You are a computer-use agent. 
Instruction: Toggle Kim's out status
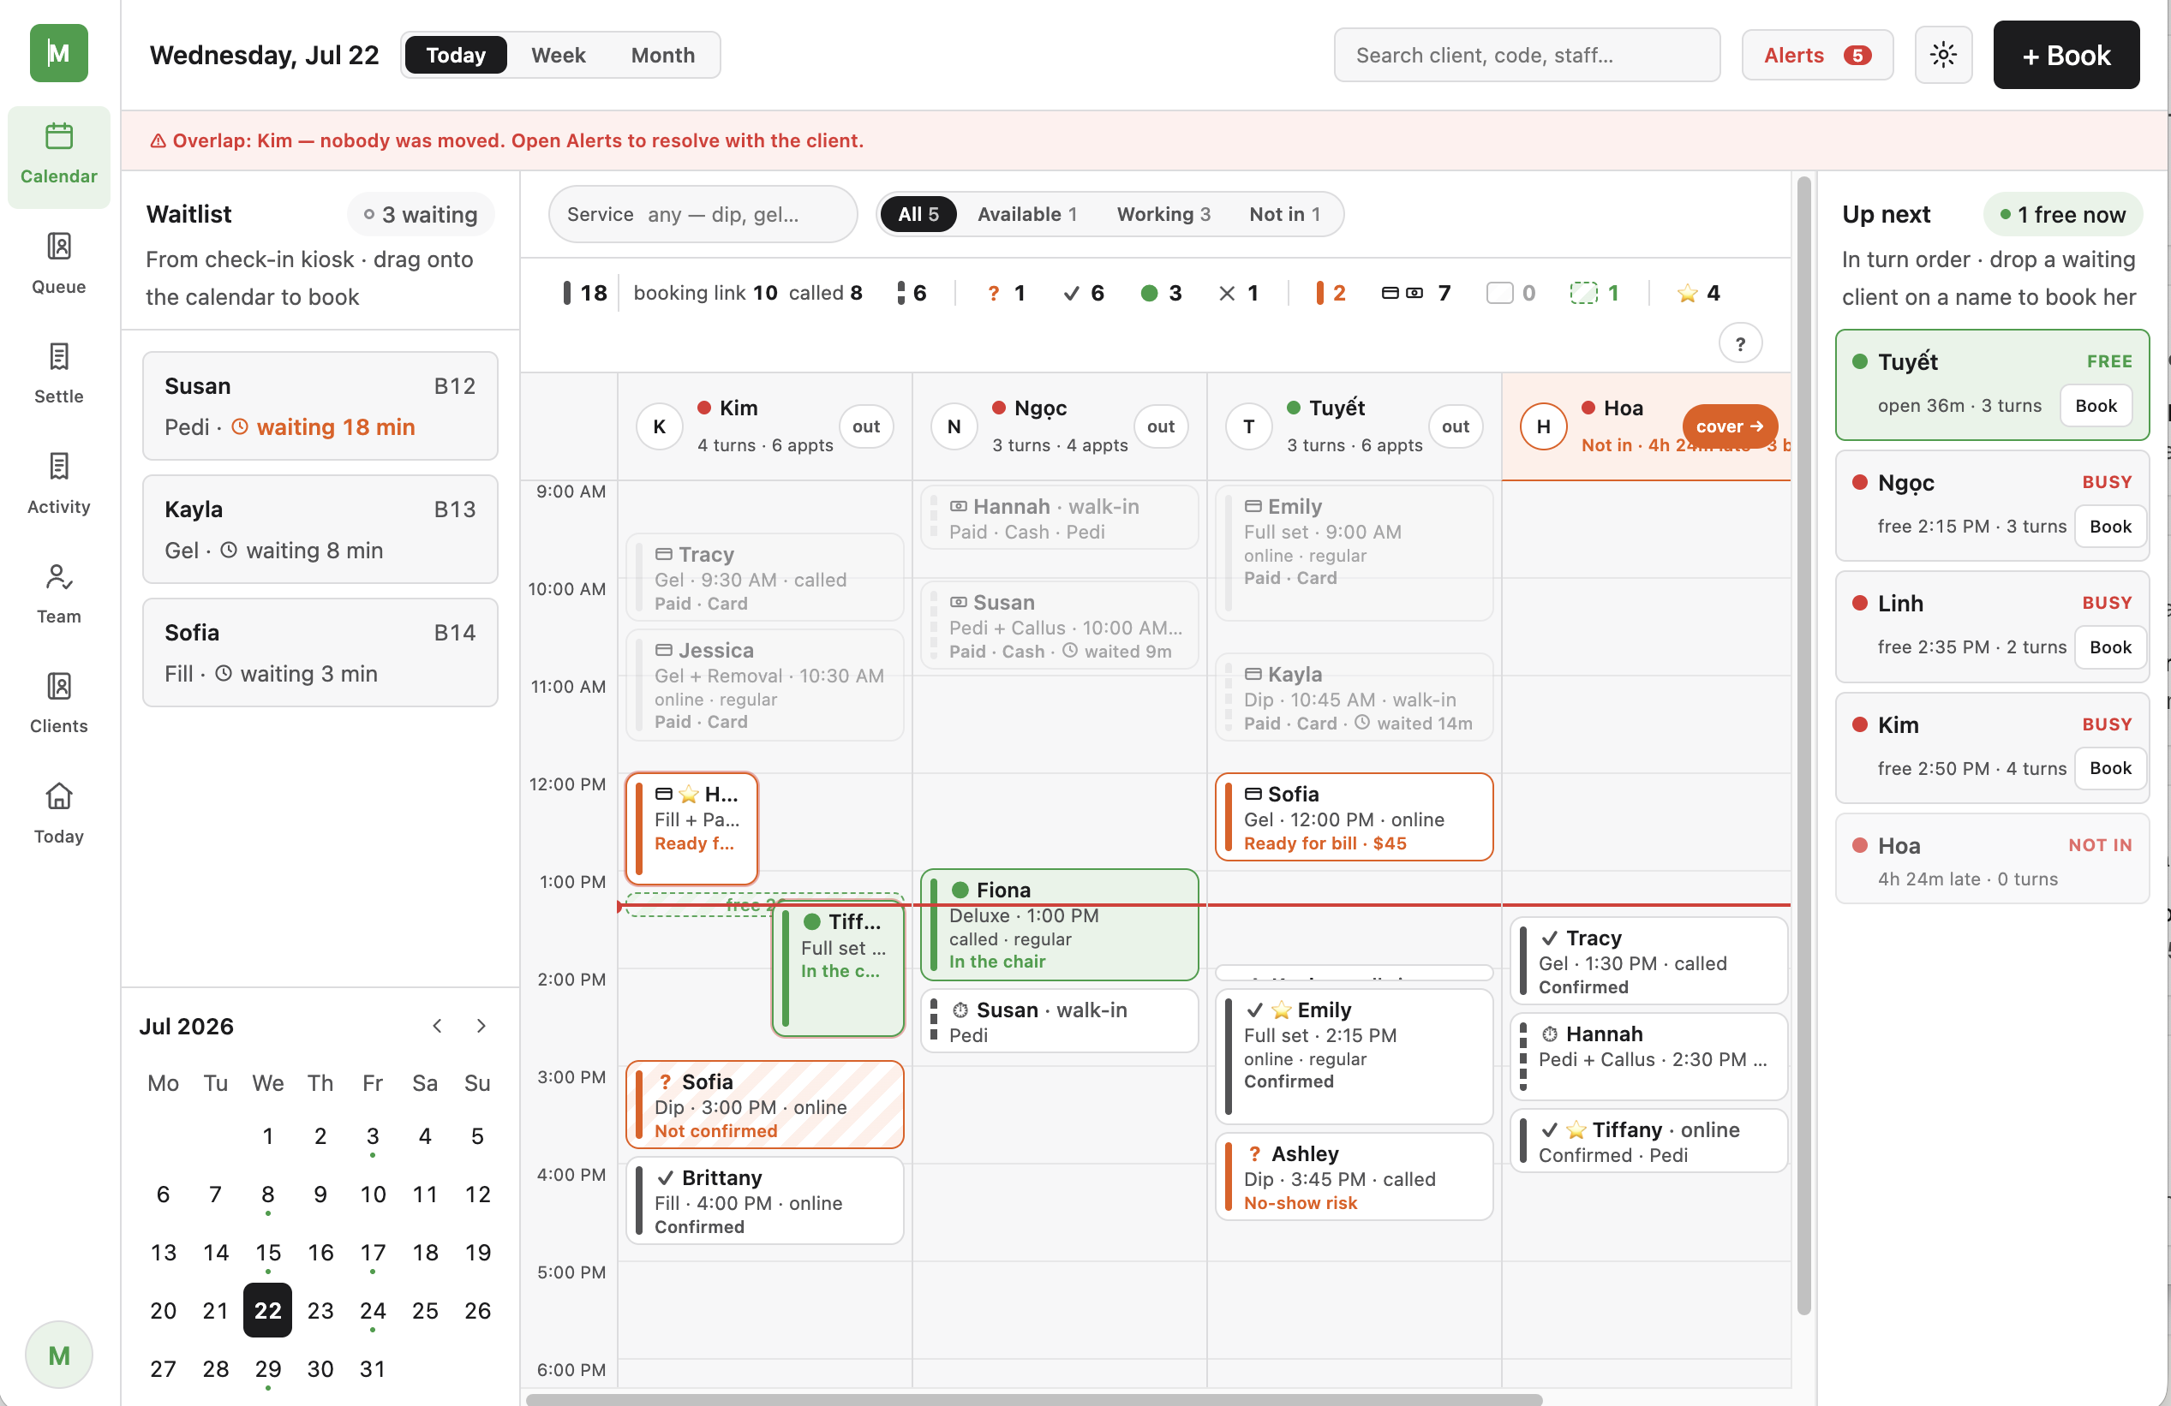pyautogui.click(x=865, y=426)
